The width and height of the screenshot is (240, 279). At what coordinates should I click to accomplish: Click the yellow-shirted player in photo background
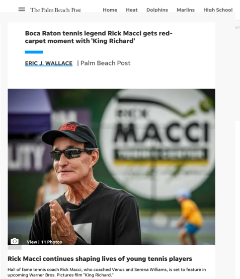pos(189,217)
